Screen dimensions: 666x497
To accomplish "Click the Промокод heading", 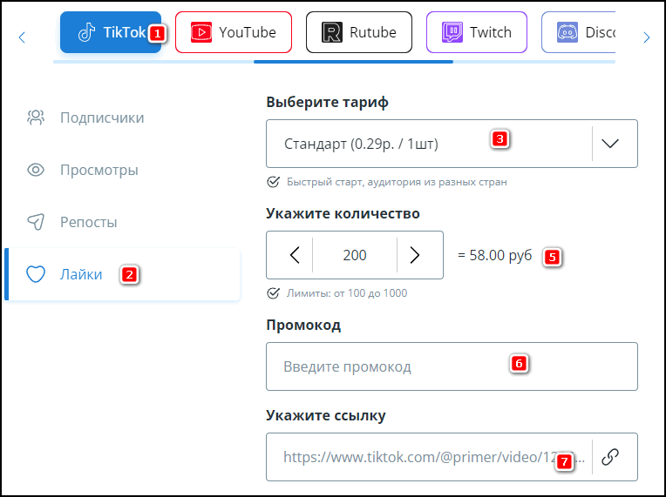I will (303, 325).
